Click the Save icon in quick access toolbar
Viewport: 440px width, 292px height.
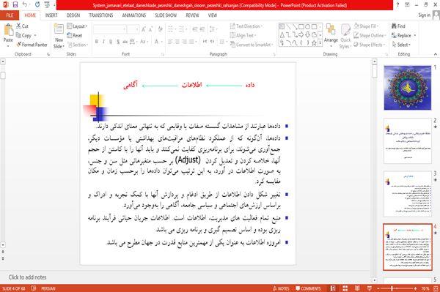(x=15, y=5)
